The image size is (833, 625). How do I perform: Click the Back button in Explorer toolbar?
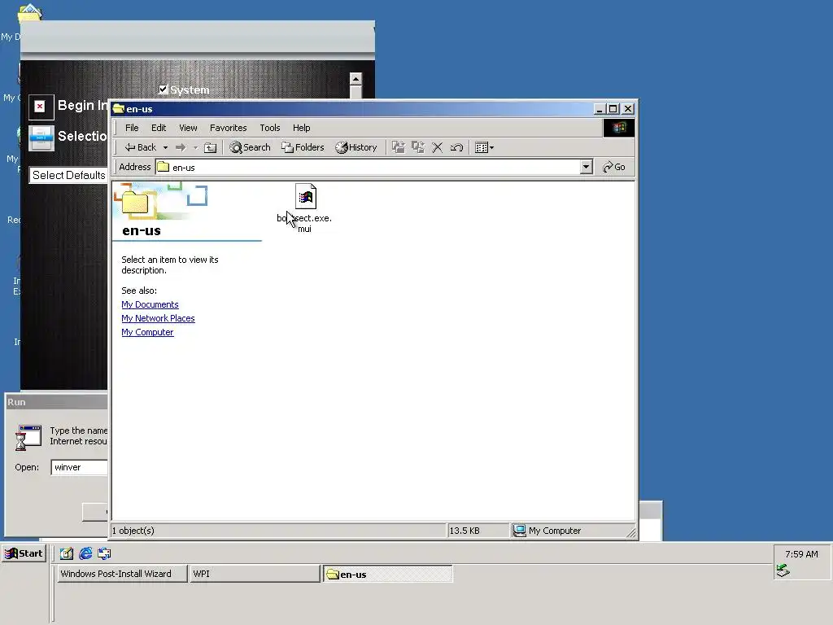(x=140, y=147)
